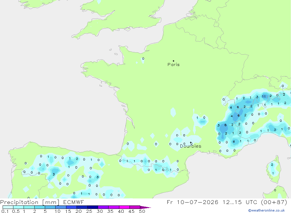Screen dimensions: 291x213
Task: Click the '10' legend scale label
Action: [x=58, y=211]
